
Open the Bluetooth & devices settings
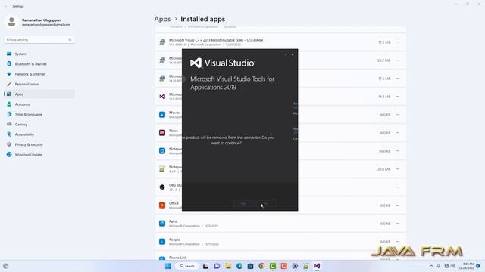coord(39,63)
